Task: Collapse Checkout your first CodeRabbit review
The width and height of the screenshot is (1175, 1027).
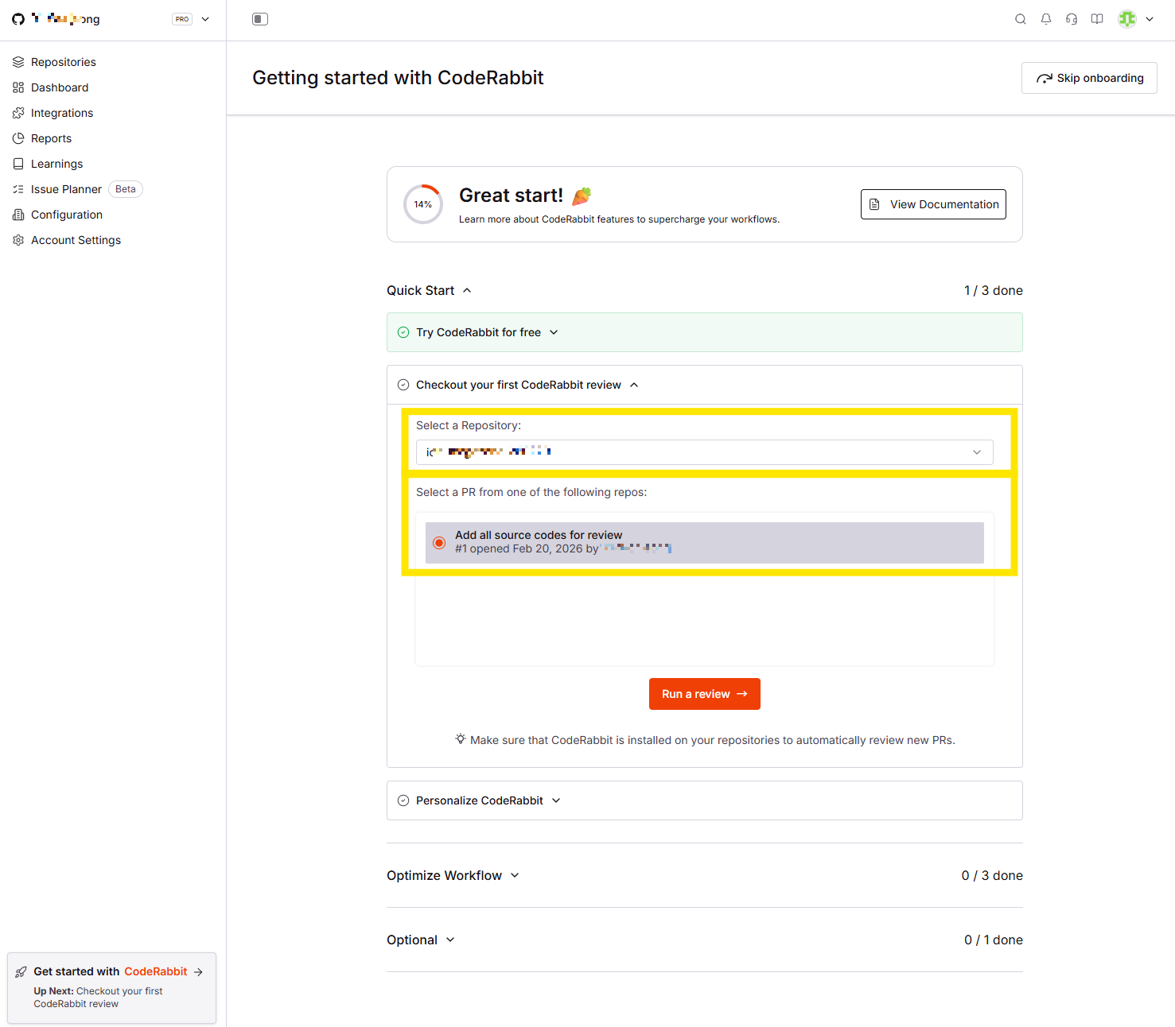Action: pyautogui.click(x=634, y=385)
